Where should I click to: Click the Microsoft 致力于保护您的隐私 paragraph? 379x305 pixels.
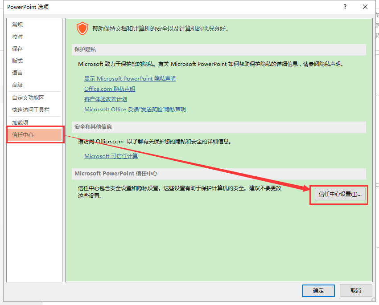click(x=211, y=64)
